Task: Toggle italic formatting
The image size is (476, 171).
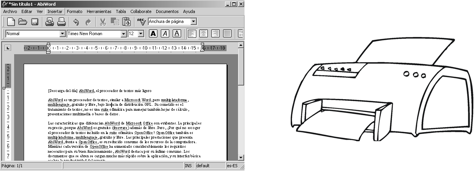Action: [165, 34]
